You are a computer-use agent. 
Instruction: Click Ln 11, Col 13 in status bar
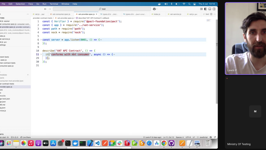(x=168, y=137)
